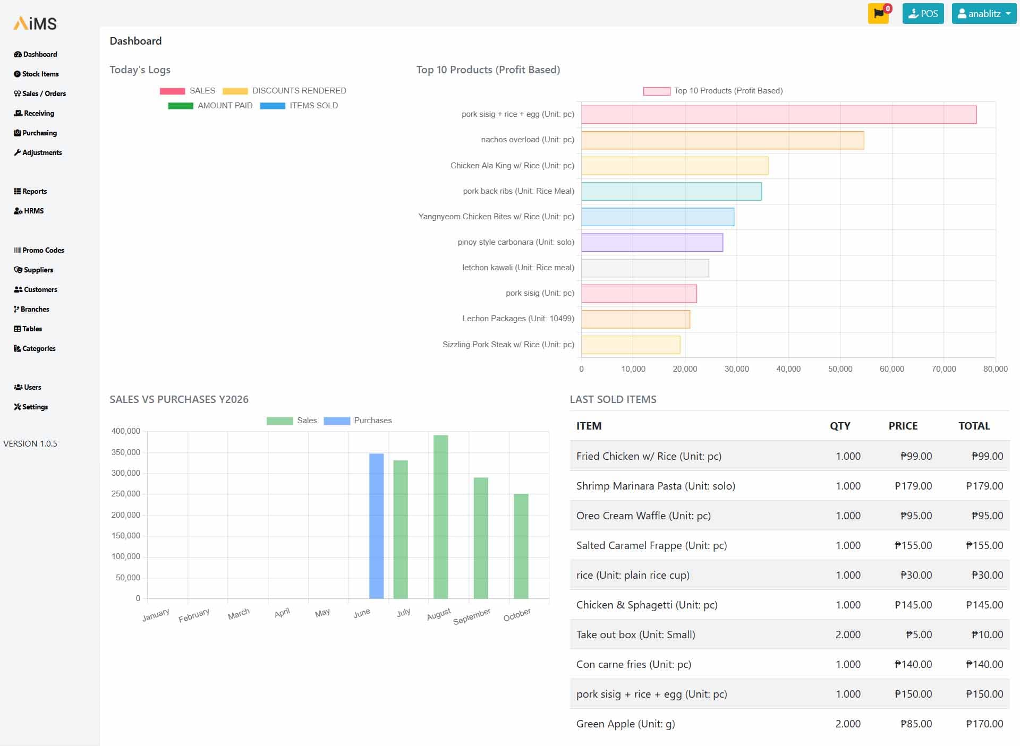Click the Branches fork icon

16,309
